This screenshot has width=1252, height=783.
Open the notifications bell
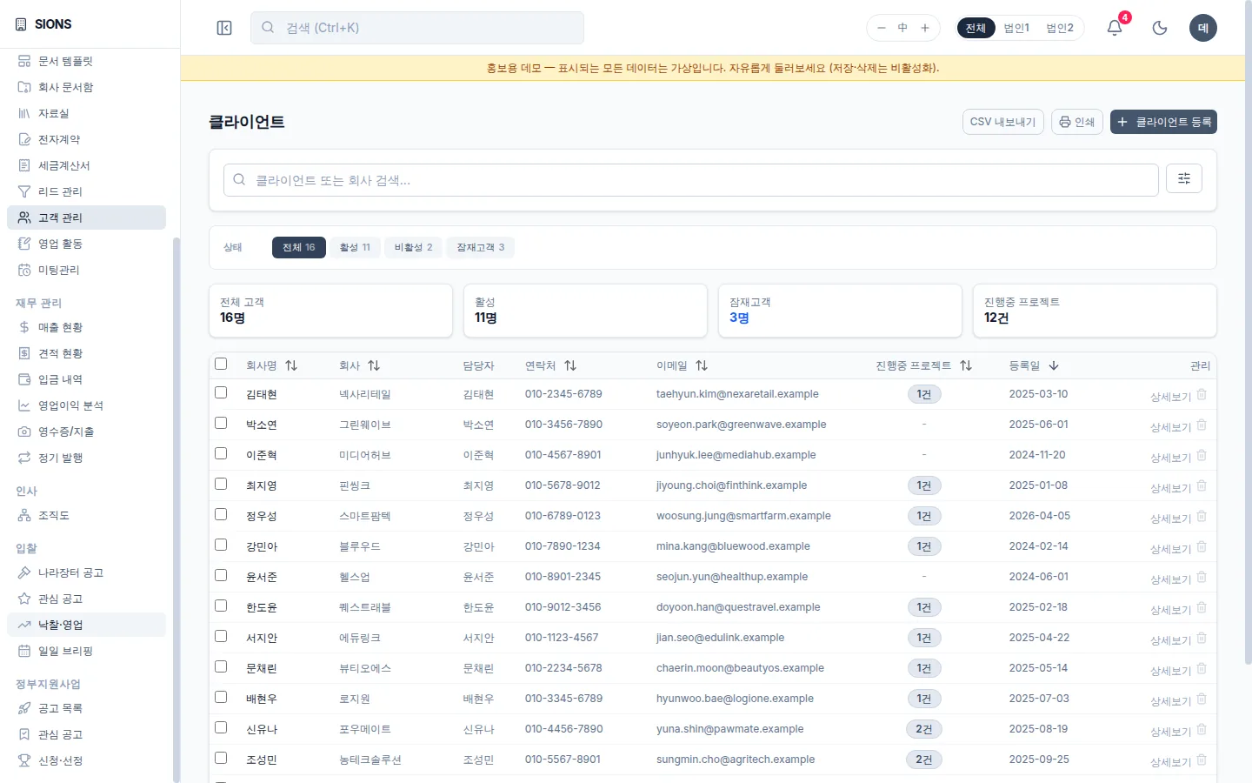tap(1115, 28)
